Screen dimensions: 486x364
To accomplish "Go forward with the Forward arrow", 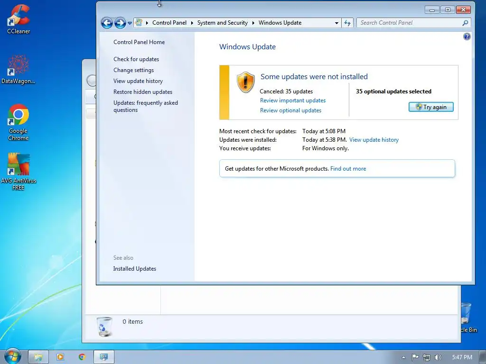I will 120,23.
